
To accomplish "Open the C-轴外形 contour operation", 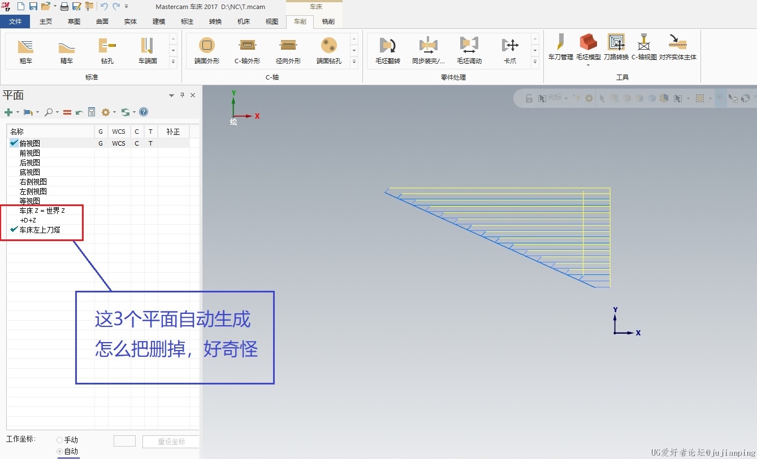I will (x=248, y=51).
